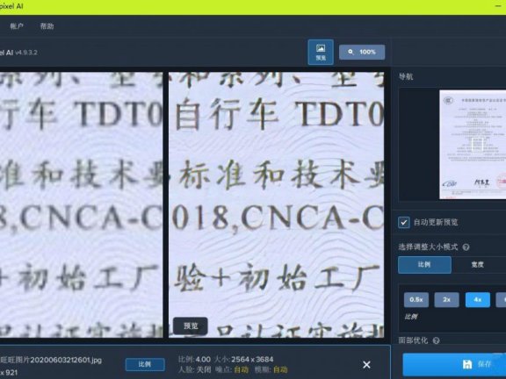The image size is (506, 379).
Task: Click the 保存 save button
Action: click(454, 364)
